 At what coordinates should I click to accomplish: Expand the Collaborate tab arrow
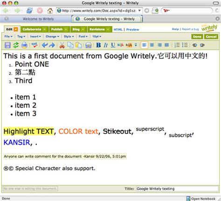pos(44,29)
